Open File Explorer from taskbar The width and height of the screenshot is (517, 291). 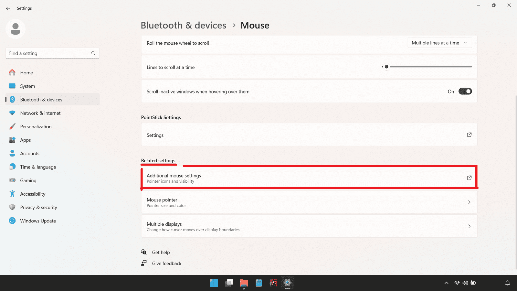(244, 283)
